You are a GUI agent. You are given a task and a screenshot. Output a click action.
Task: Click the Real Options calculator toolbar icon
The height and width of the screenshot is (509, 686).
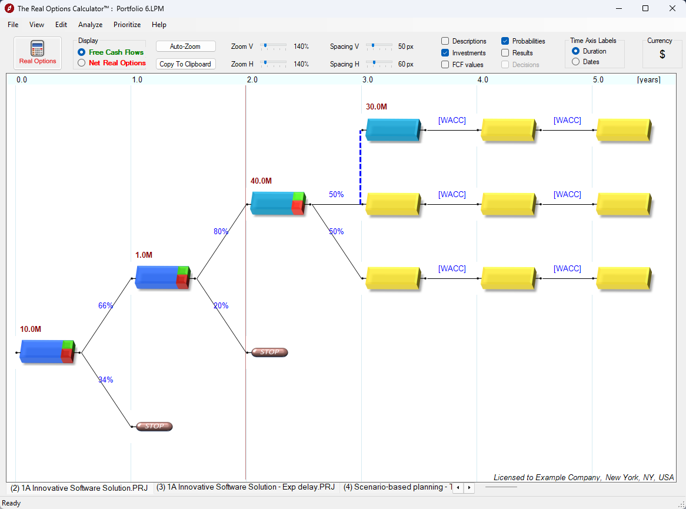pyautogui.click(x=36, y=52)
